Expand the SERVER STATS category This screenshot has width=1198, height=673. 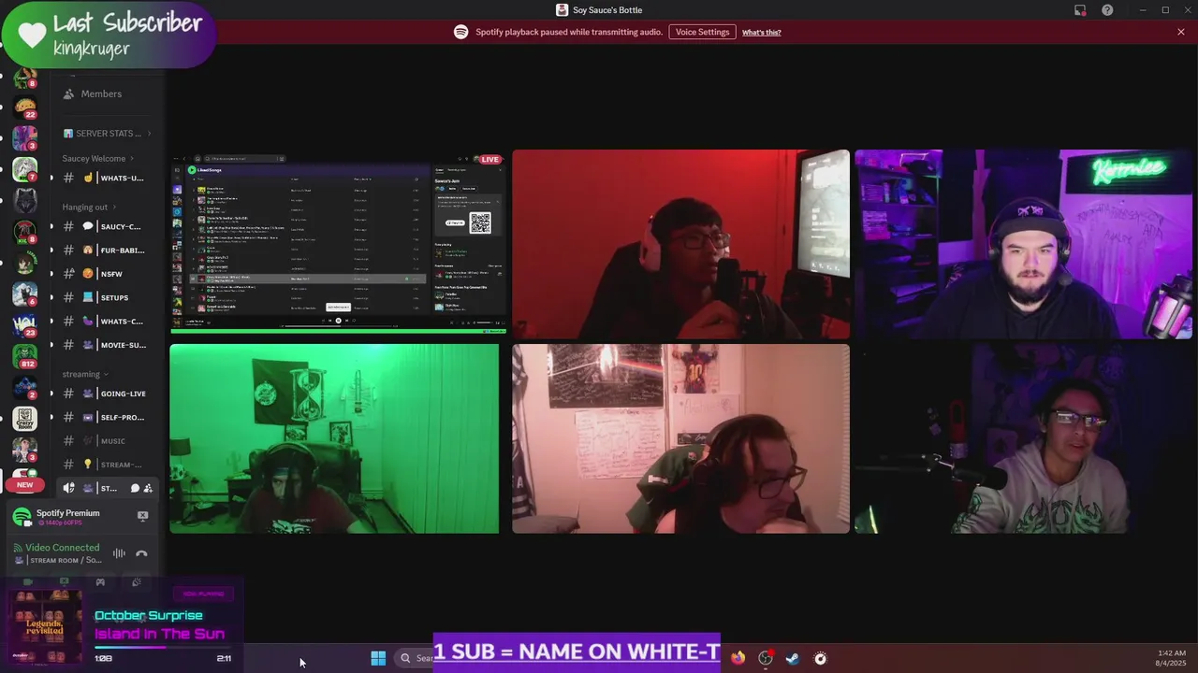(x=108, y=134)
